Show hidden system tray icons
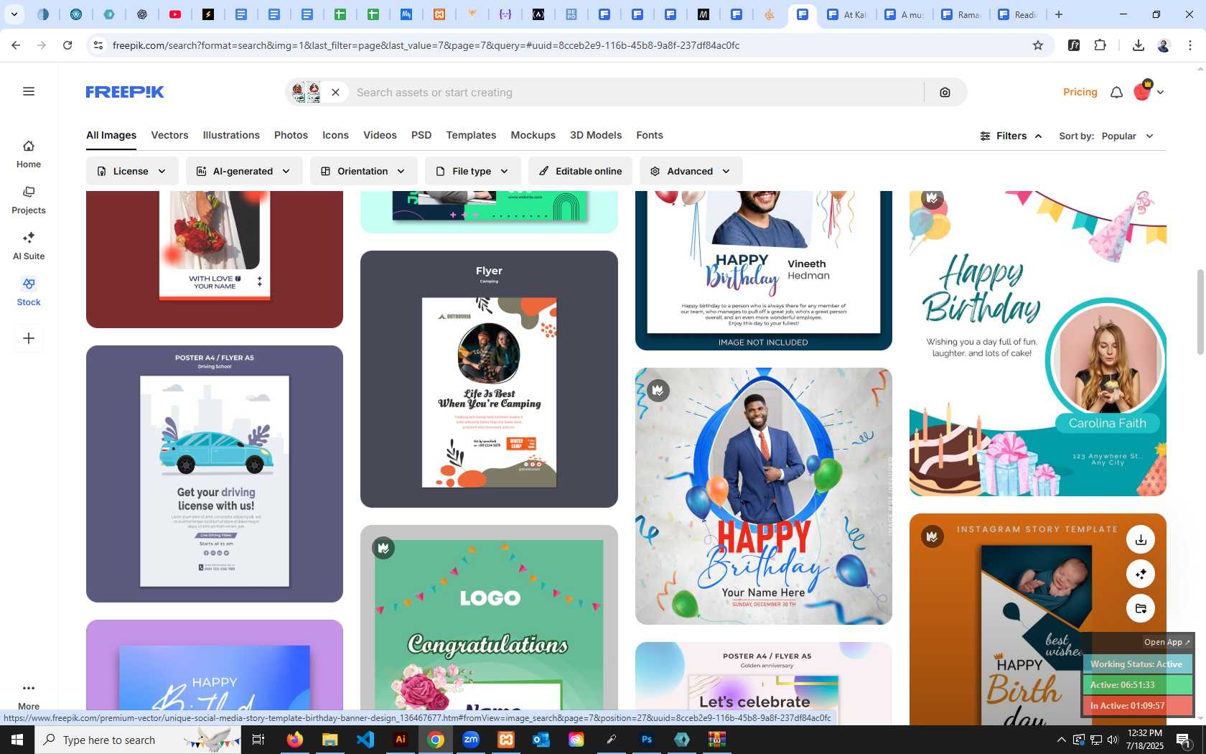 click(x=1061, y=740)
